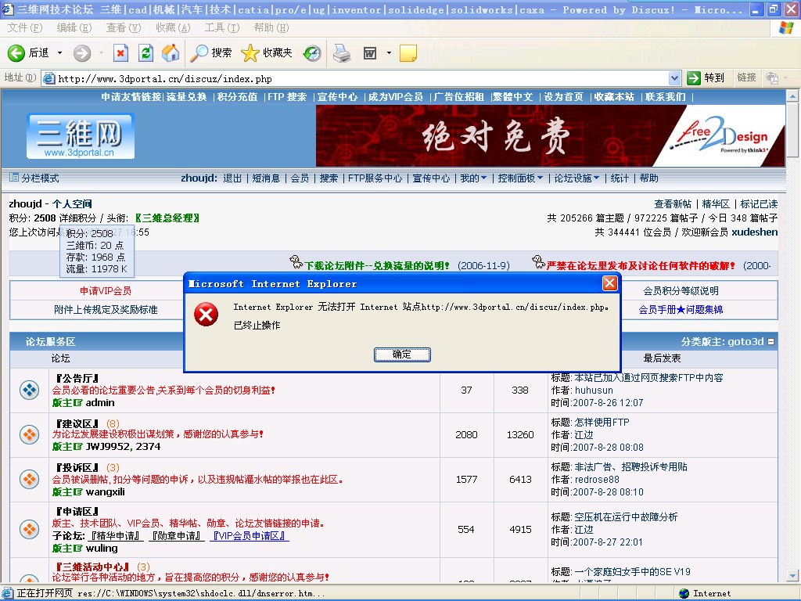Click the 退出 logout link
Viewport: 801px width, 601px height.
point(232,178)
